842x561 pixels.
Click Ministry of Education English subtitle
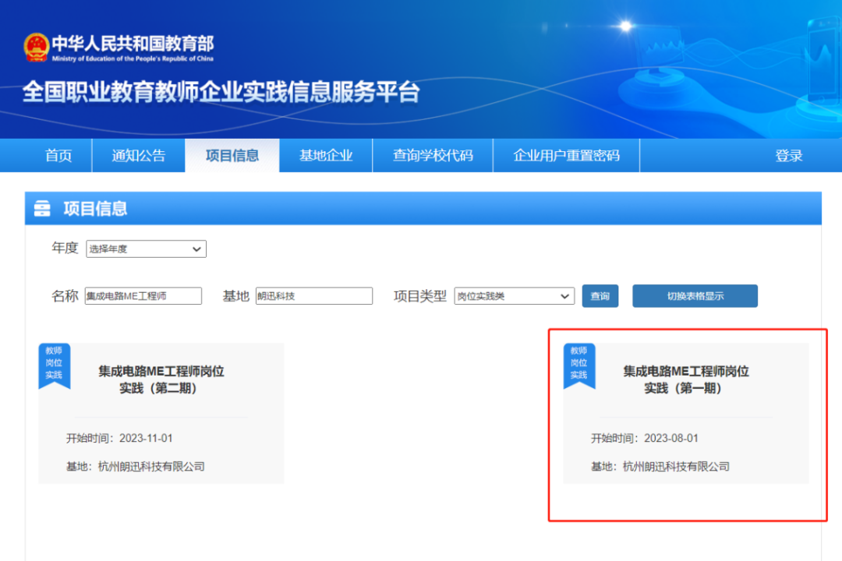(x=133, y=58)
